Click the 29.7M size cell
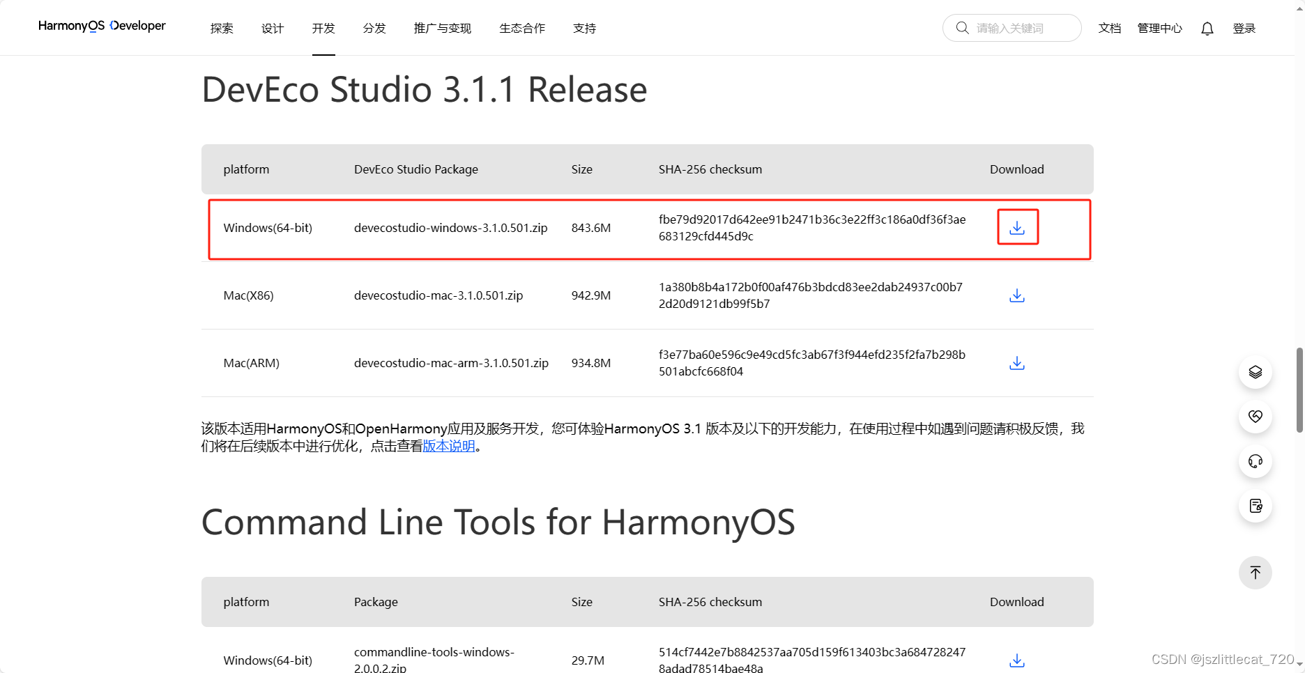Image resolution: width=1305 pixels, height=673 pixels. pos(588,660)
